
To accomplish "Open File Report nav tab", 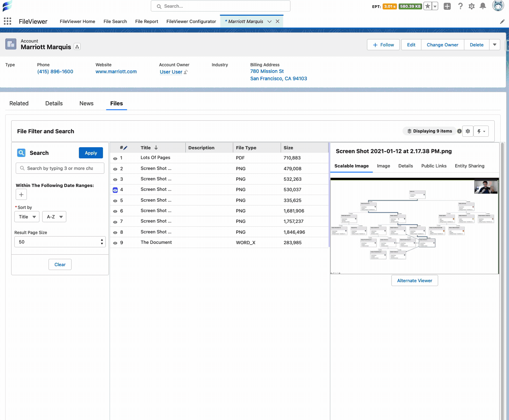I will tap(147, 22).
